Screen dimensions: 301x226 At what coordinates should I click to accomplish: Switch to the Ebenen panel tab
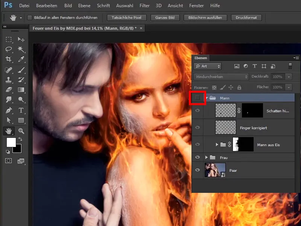click(x=201, y=58)
